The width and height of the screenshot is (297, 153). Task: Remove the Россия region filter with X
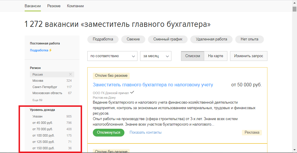70,74
